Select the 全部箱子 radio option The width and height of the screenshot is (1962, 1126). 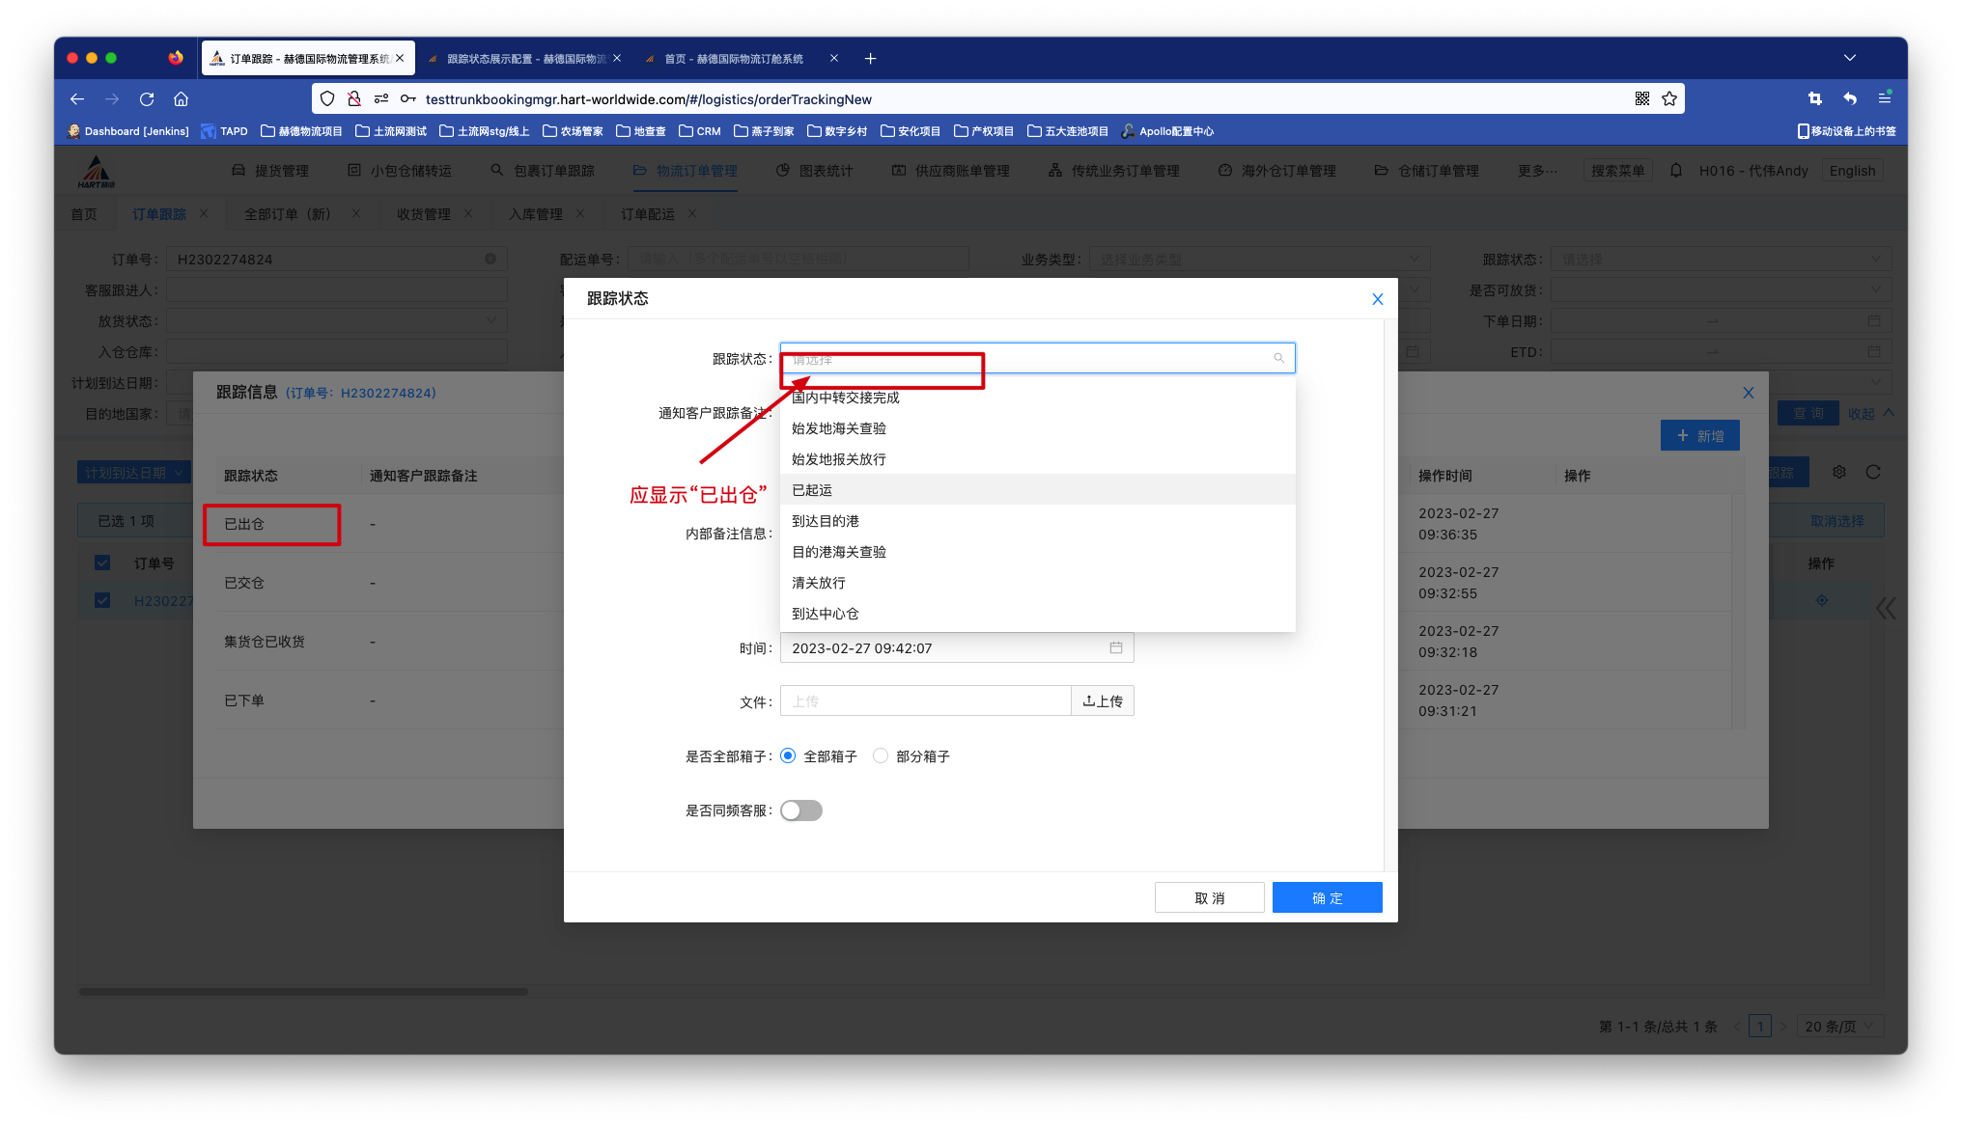coord(788,756)
